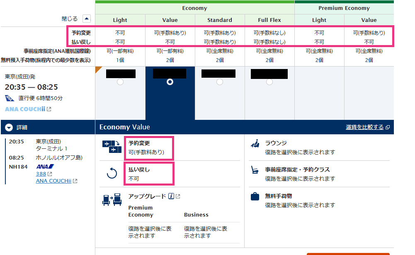Open the underlined ANA COUCHii link under NH184
The height and width of the screenshot is (255, 415).
pyautogui.click(x=53, y=181)
